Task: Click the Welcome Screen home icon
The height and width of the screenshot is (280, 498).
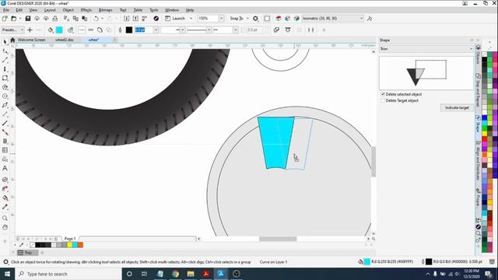Action: click(x=12, y=40)
